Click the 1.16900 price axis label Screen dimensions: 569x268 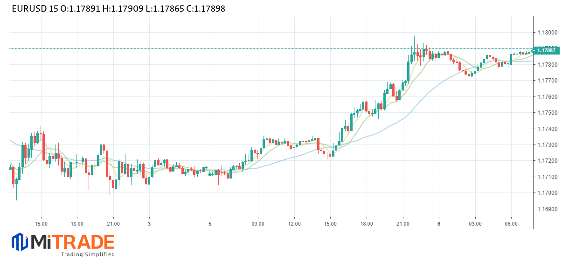tap(546, 209)
